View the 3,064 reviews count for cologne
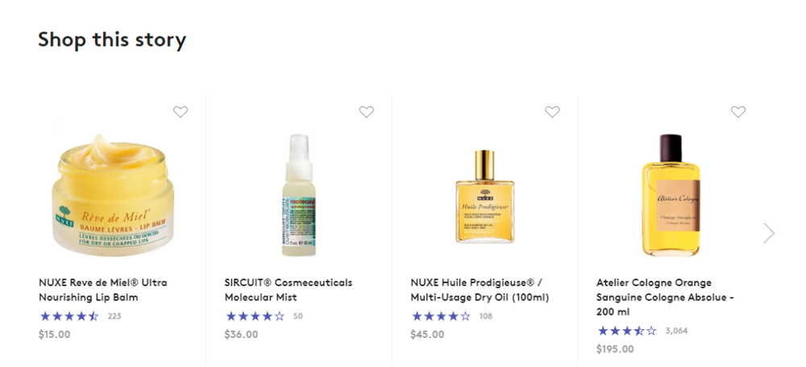This screenshot has height=367, width=806. (x=676, y=331)
